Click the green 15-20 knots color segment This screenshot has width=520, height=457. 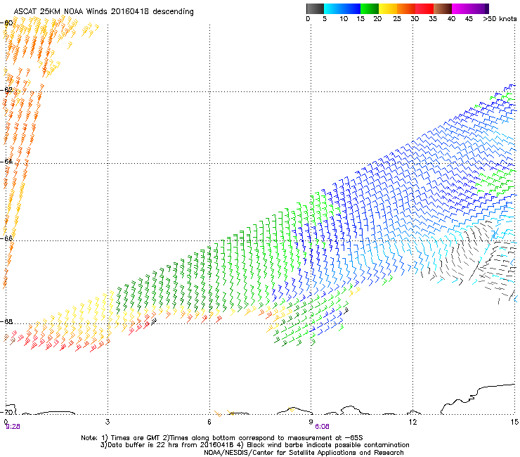tap(370, 8)
